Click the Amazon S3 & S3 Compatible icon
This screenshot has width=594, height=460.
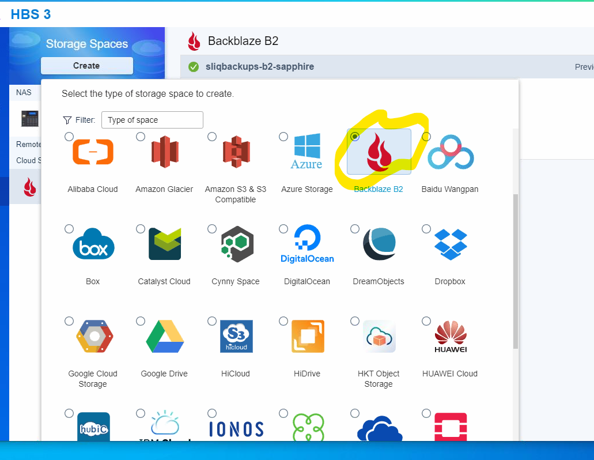point(236,152)
